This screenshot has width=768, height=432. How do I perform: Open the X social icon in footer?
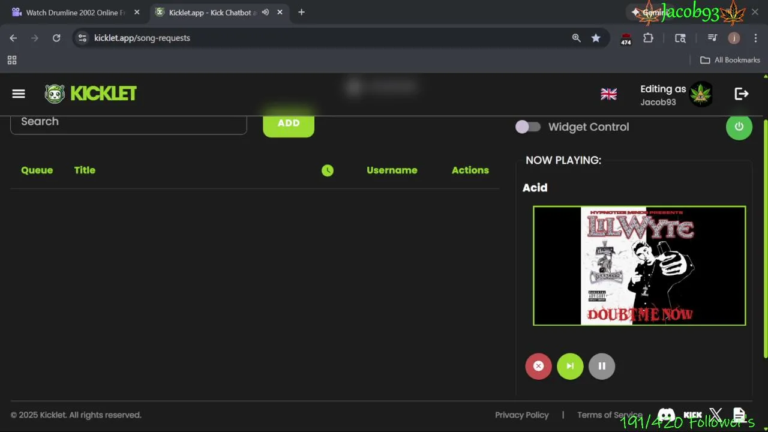716,415
